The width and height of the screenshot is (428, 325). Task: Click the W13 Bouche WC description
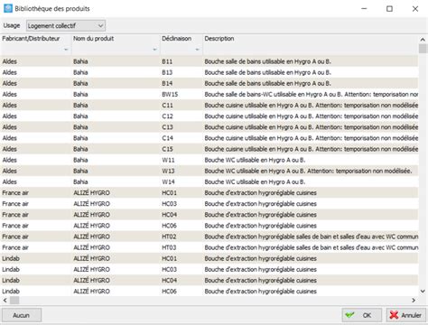[x=308, y=171]
